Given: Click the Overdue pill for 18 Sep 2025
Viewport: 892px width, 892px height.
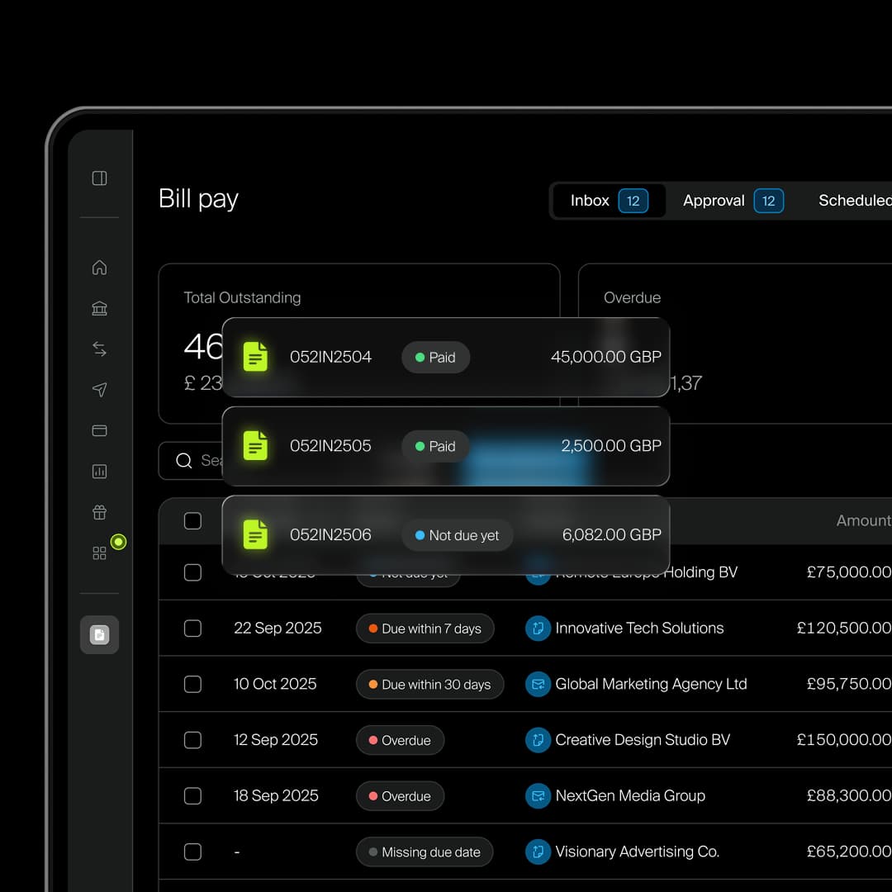Looking at the screenshot, I should coord(400,796).
